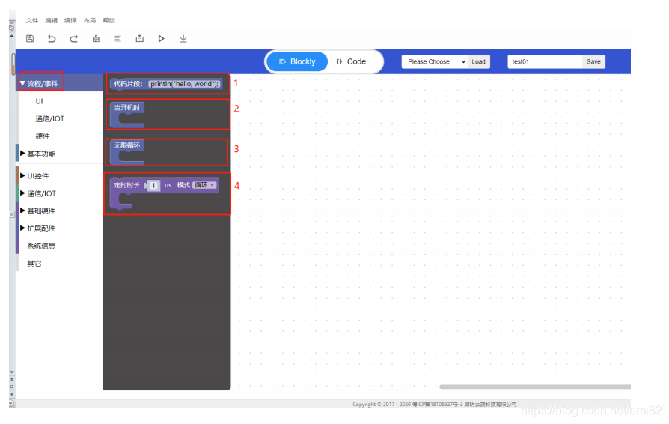Run the program with play icon
Viewport: 669px width, 424px height.
point(162,38)
